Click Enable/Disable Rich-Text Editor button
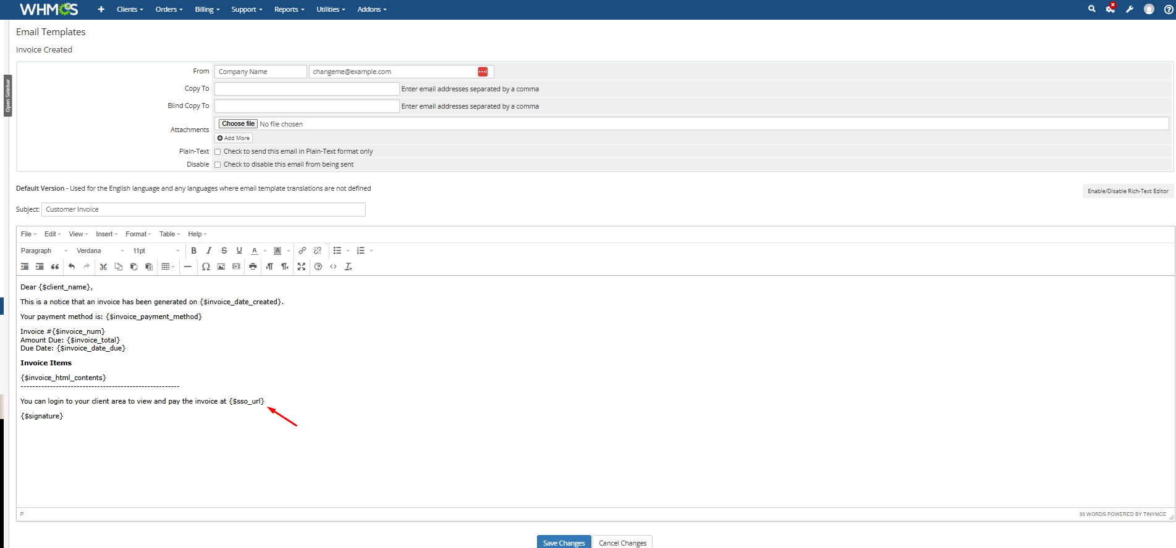 tap(1128, 191)
